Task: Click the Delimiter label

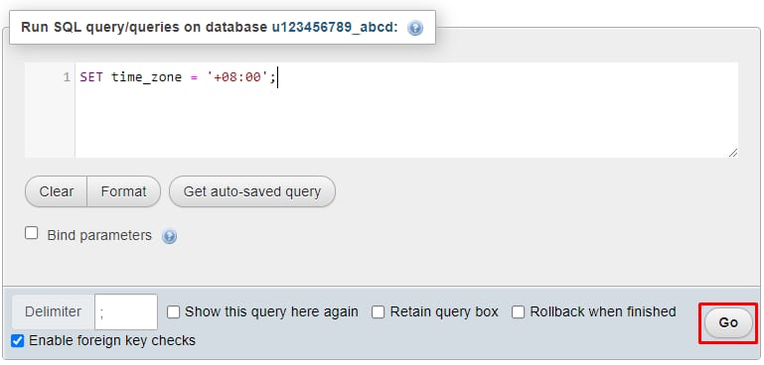Action: [x=53, y=312]
